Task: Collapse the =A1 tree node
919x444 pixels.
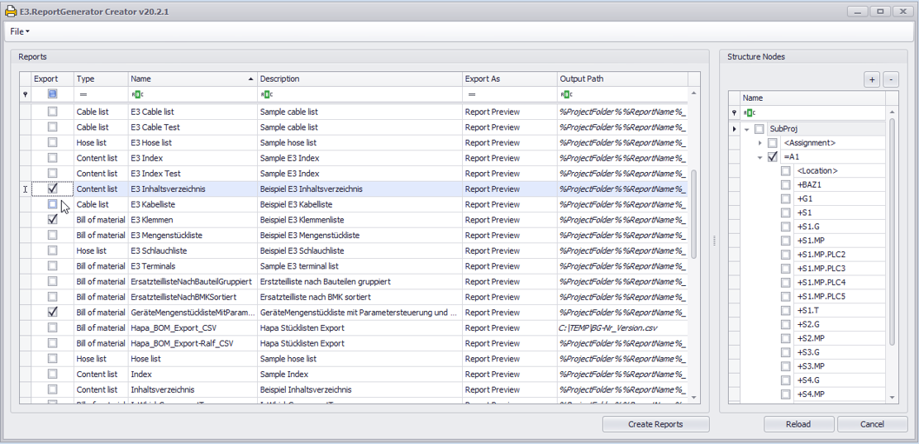Action: [760, 157]
